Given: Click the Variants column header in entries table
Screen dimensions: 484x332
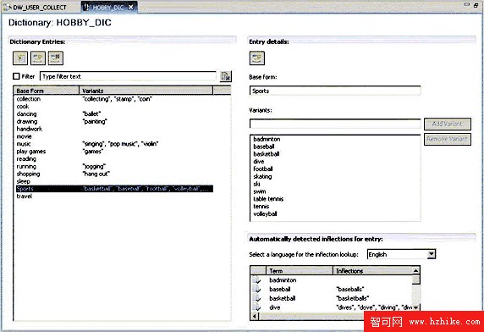Looking at the screenshot, I should (146, 91).
